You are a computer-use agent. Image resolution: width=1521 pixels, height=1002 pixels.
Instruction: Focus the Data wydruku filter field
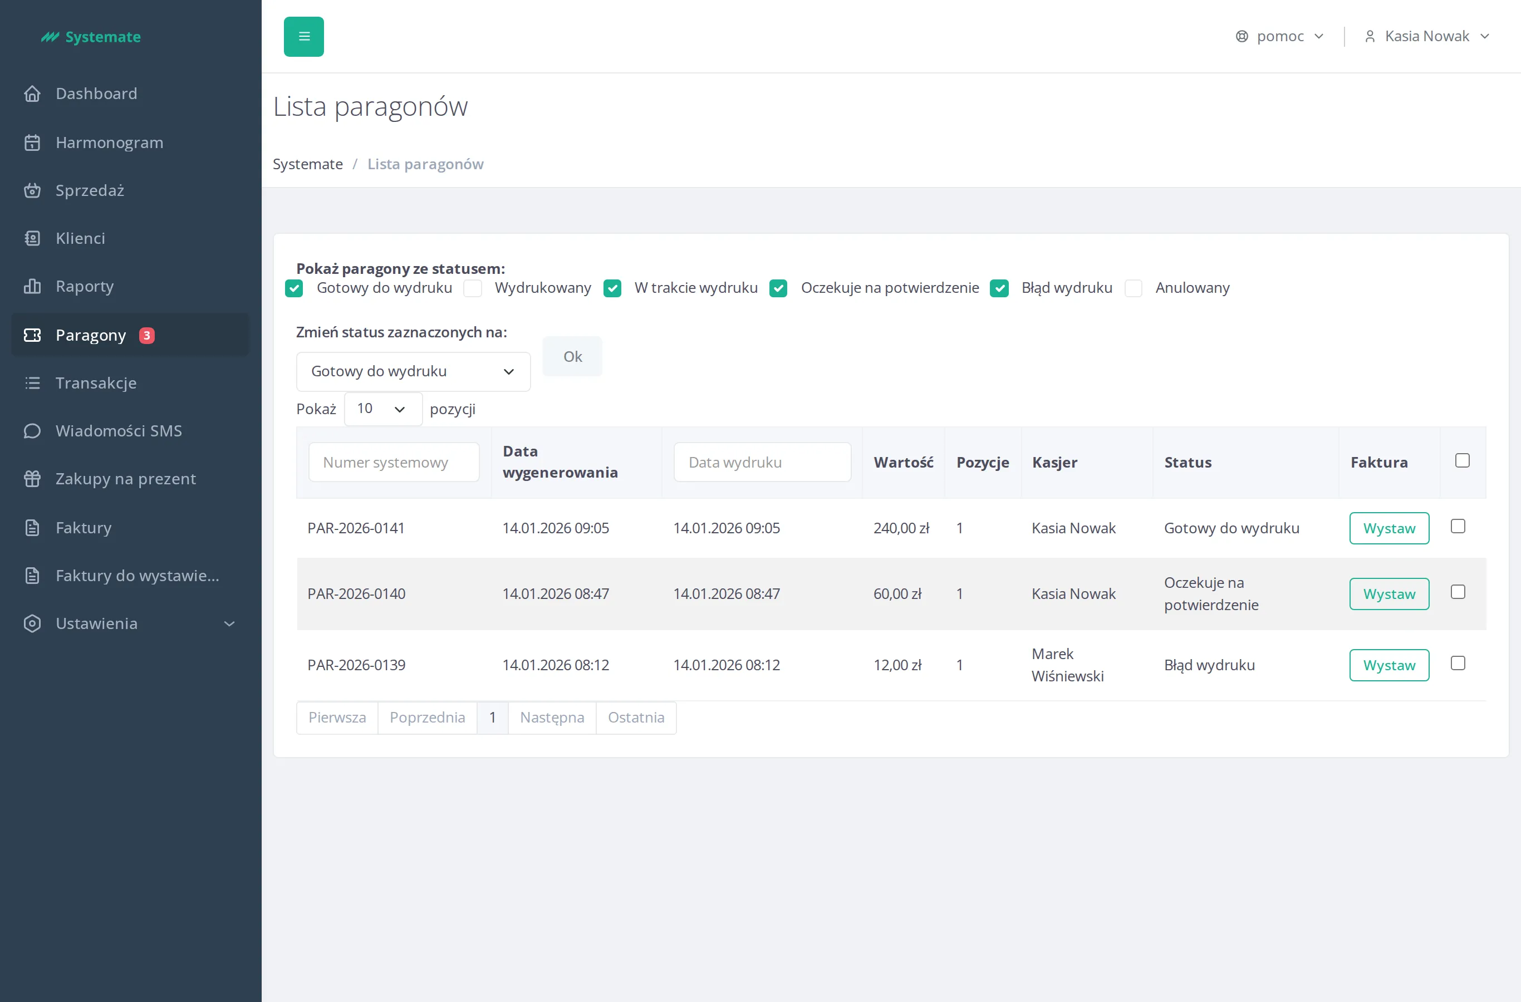(762, 462)
